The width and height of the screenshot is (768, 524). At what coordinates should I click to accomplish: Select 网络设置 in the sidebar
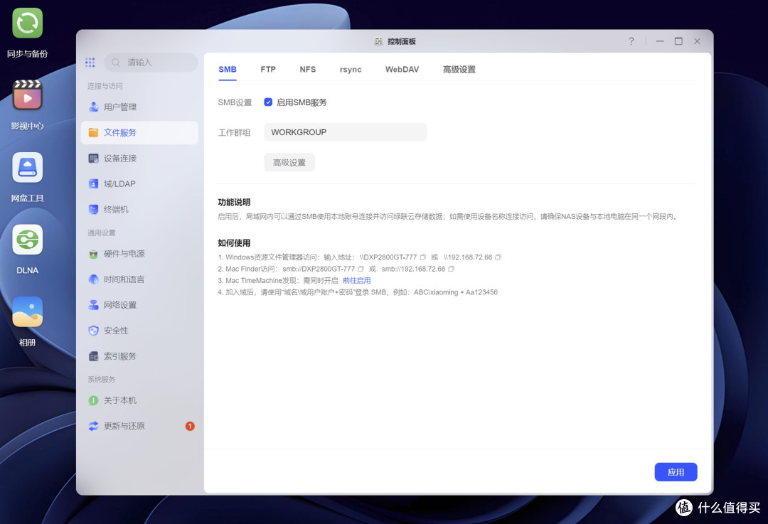(x=139, y=304)
